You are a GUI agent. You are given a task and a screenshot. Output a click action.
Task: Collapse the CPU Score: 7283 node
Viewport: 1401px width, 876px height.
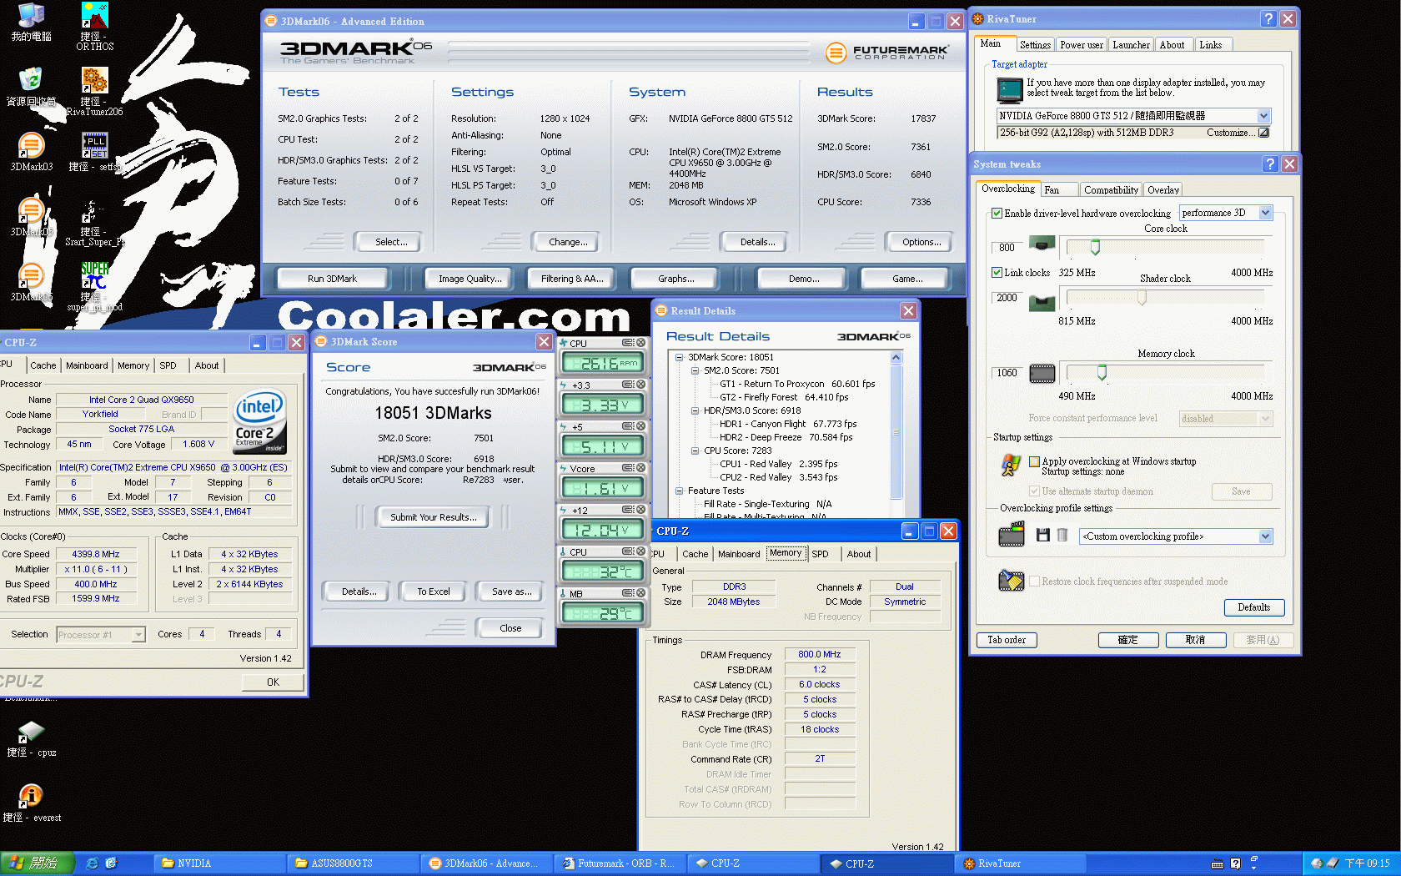pyautogui.click(x=695, y=451)
